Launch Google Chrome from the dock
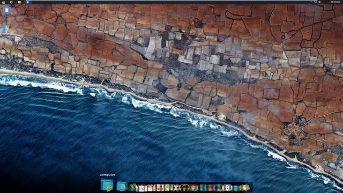Screen dimensions: 343x193 click(x=193, y=188)
